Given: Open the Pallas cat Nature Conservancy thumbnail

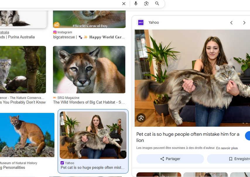Looking at the screenshot, I should (x=23, y=70).
